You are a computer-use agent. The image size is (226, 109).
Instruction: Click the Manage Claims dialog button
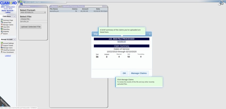(139, 73)
